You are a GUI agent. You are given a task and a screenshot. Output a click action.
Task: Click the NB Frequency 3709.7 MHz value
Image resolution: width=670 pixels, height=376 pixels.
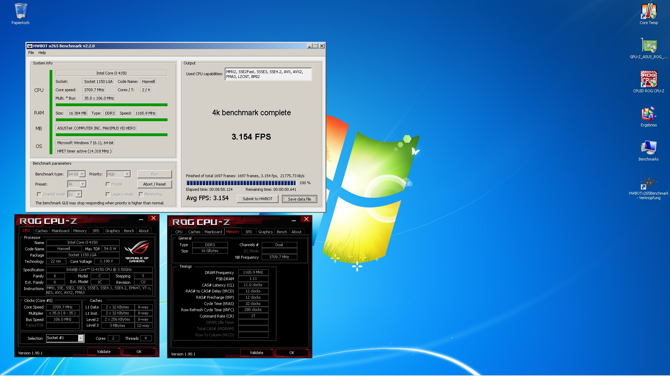click(279, 257)
